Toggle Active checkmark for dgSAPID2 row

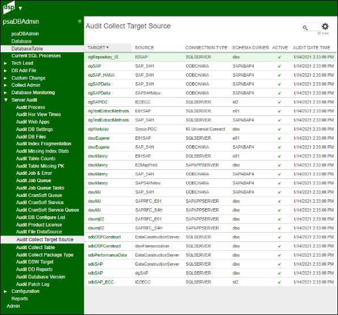tap(280, 102)
